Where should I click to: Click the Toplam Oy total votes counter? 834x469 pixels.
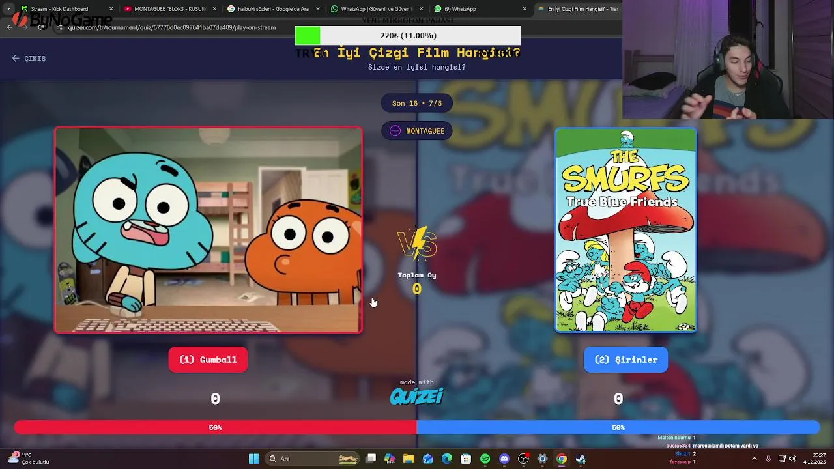pyautogui.click(x=417, y=283)
